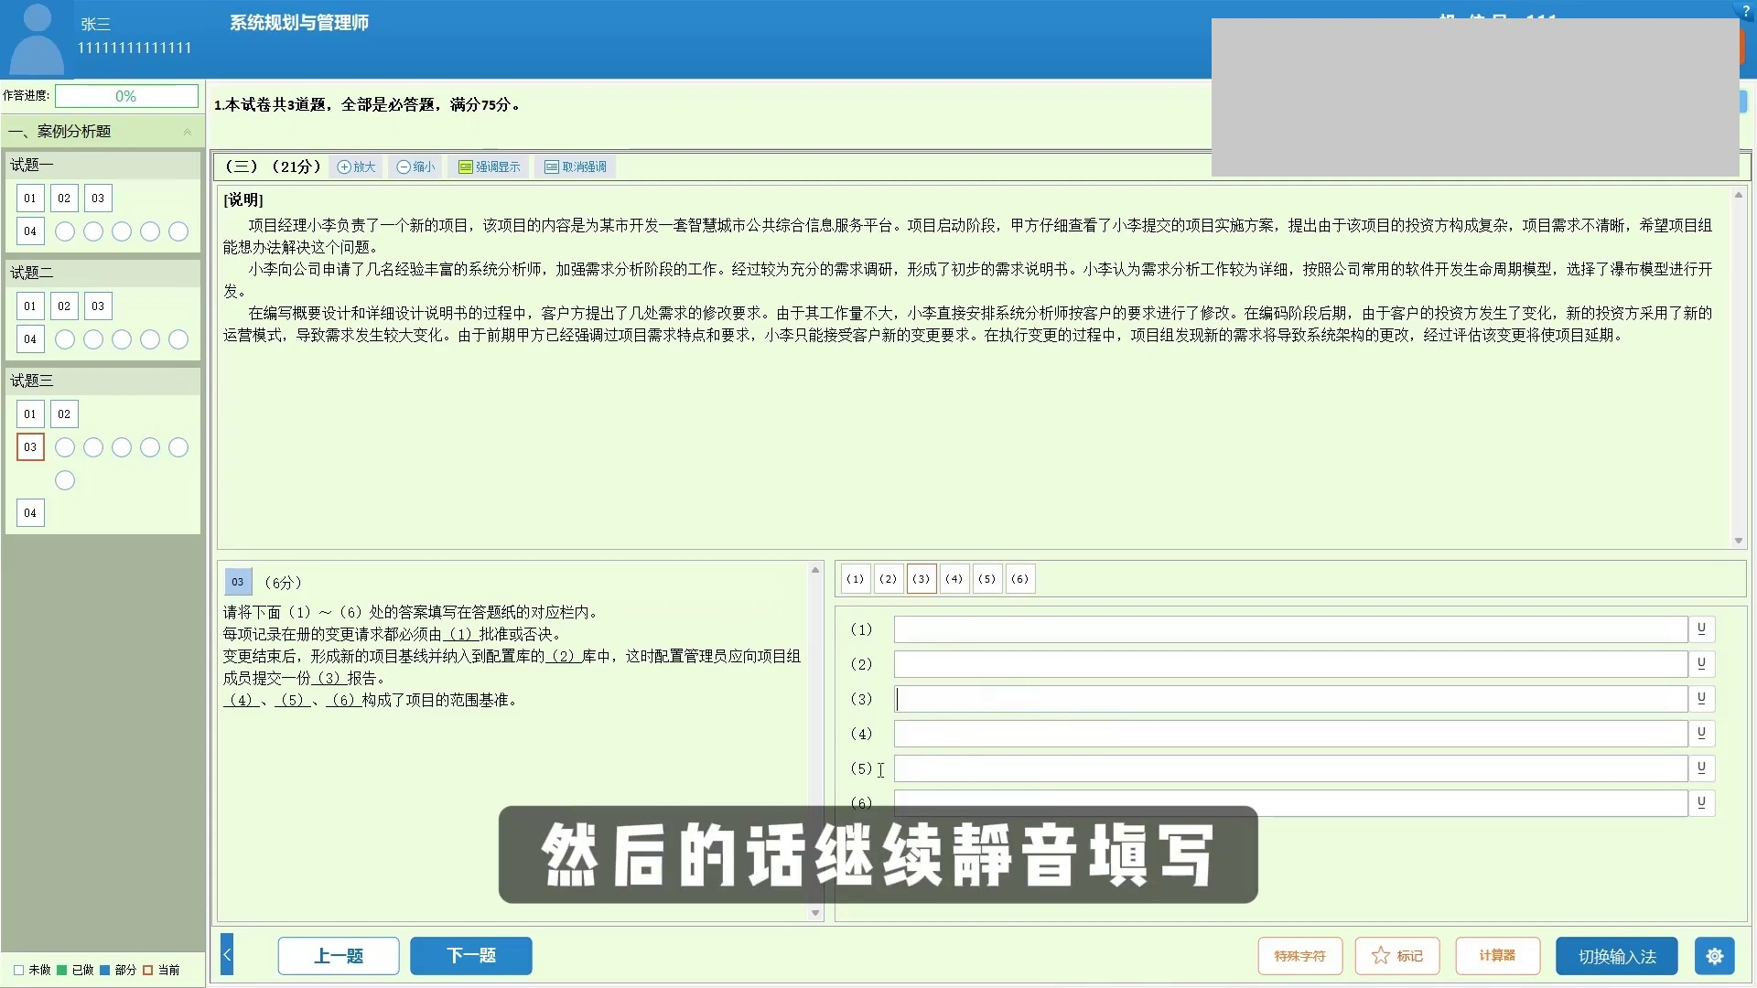The image size is (1757, 988).
Task: Select last circle in 试题二 row 04
Action: [178, 339]
